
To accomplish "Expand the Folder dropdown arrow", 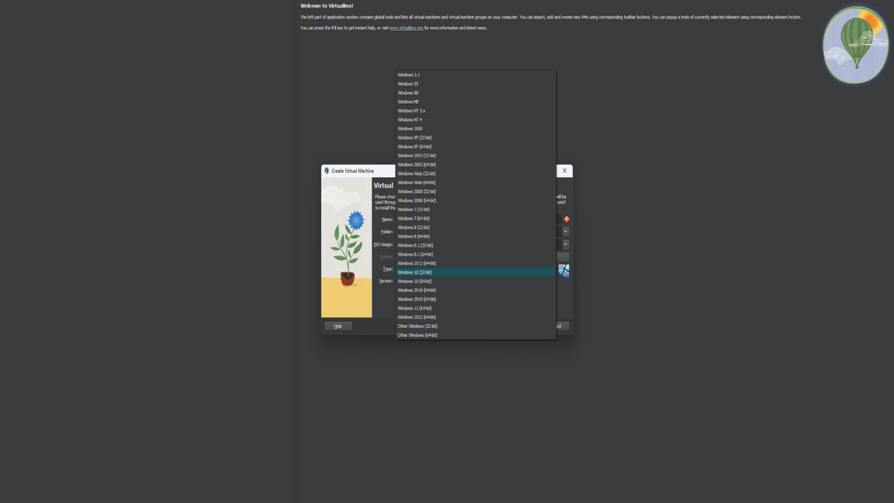I will (565, 232).
